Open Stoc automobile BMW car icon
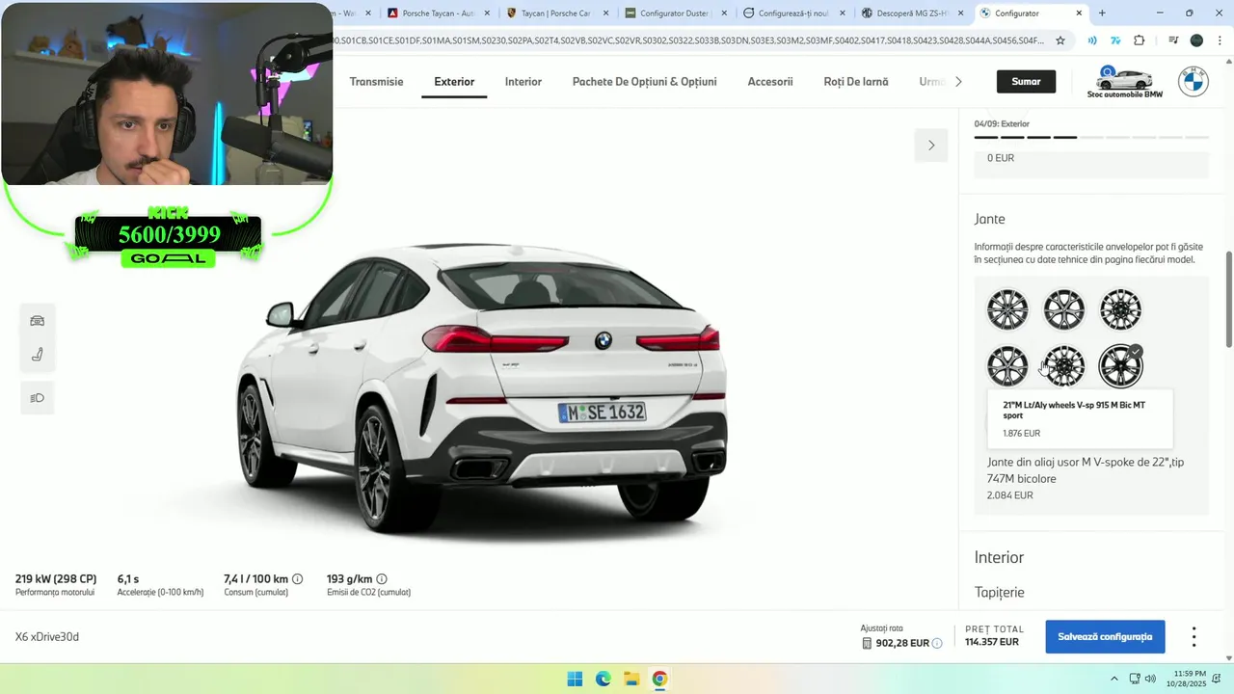This screenshot has width=1234, height=694. [1124, 82]
